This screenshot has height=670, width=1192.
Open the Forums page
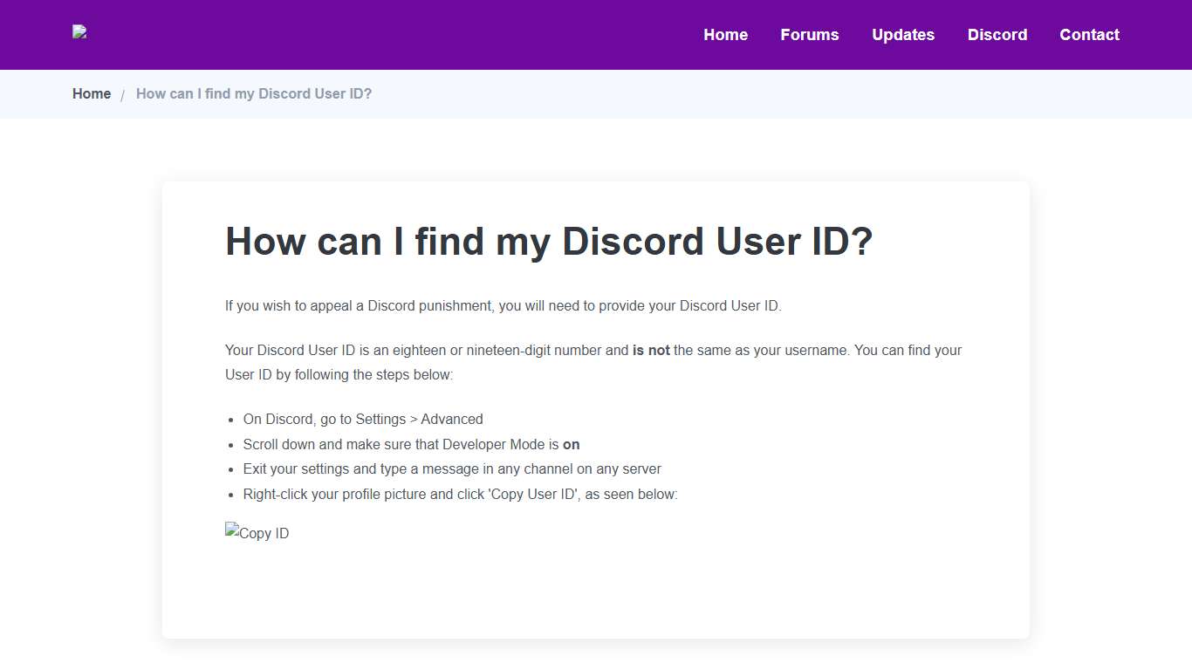[x=809, y=35]
